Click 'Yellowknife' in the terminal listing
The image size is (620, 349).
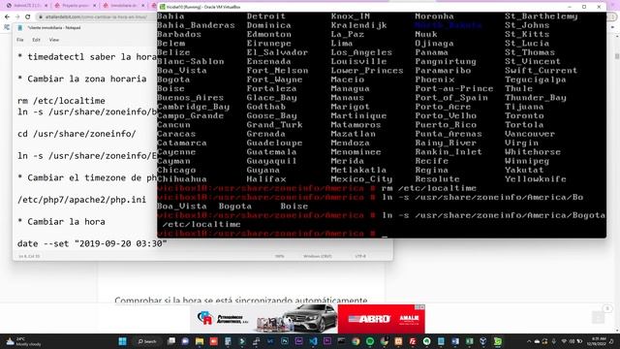(536, 178)
